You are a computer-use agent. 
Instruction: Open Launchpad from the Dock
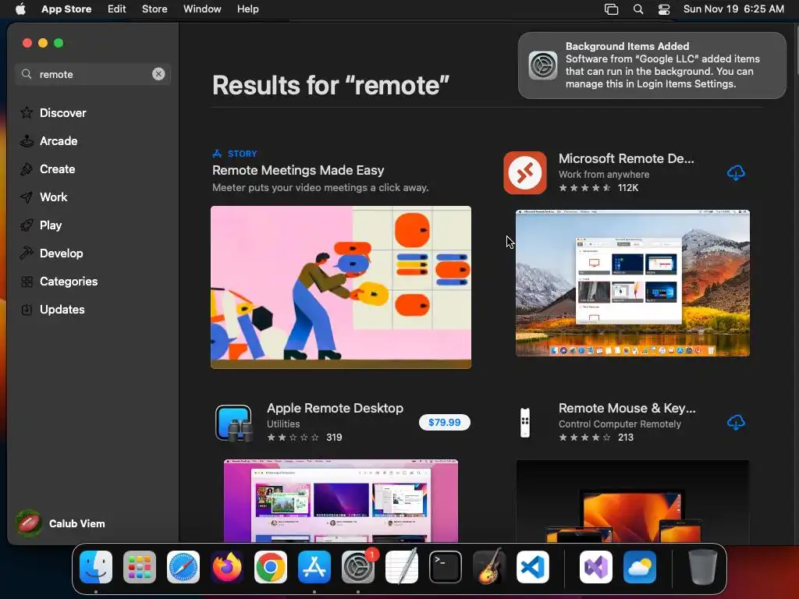click(140, 567)
